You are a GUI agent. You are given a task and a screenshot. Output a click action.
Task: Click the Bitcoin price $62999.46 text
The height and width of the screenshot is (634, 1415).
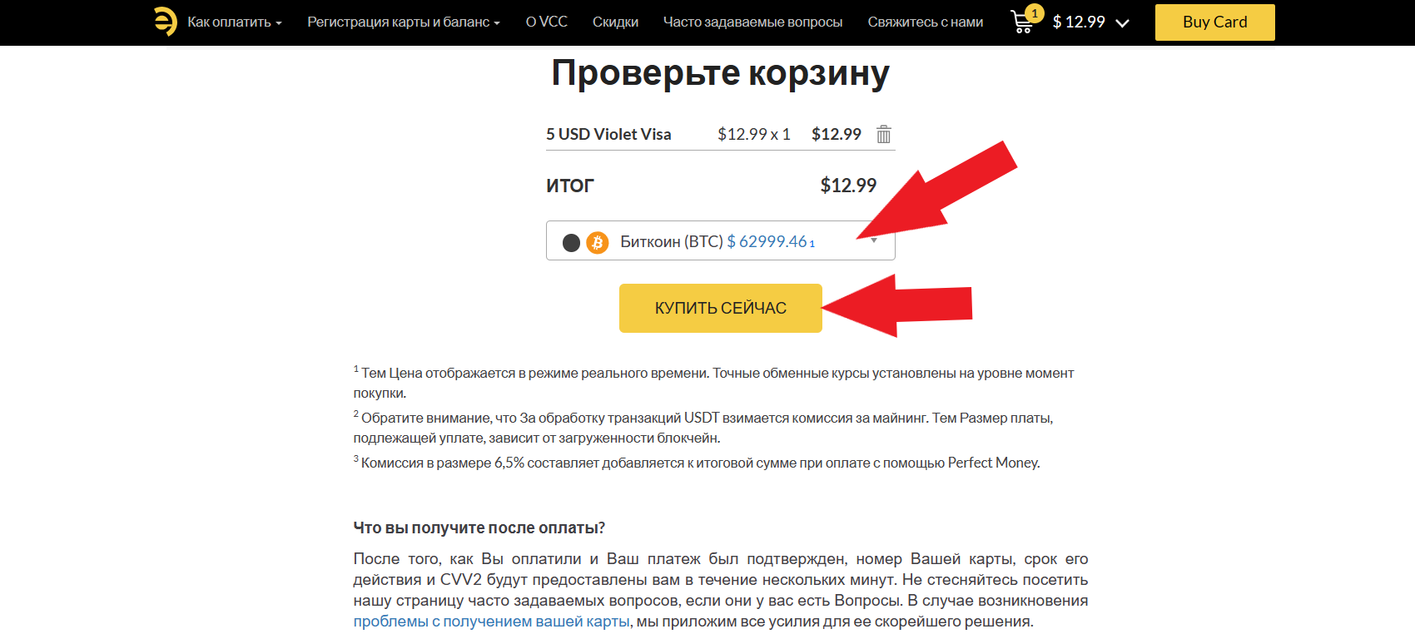pos(767,241)
